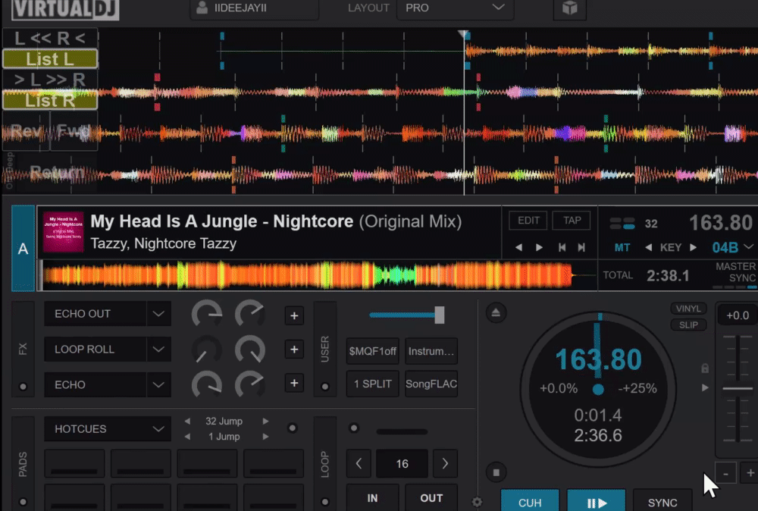Toggle SLIP mode
Image resolution: width=758 pixels, height=511 pixels.
click(x=688, y=325)
